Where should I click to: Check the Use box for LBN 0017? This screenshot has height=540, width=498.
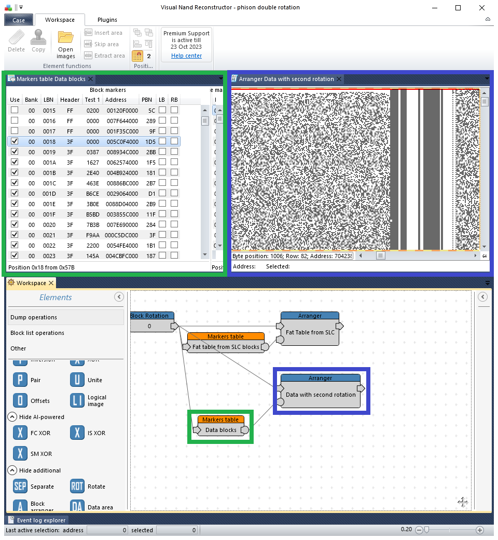pos(15,130)
